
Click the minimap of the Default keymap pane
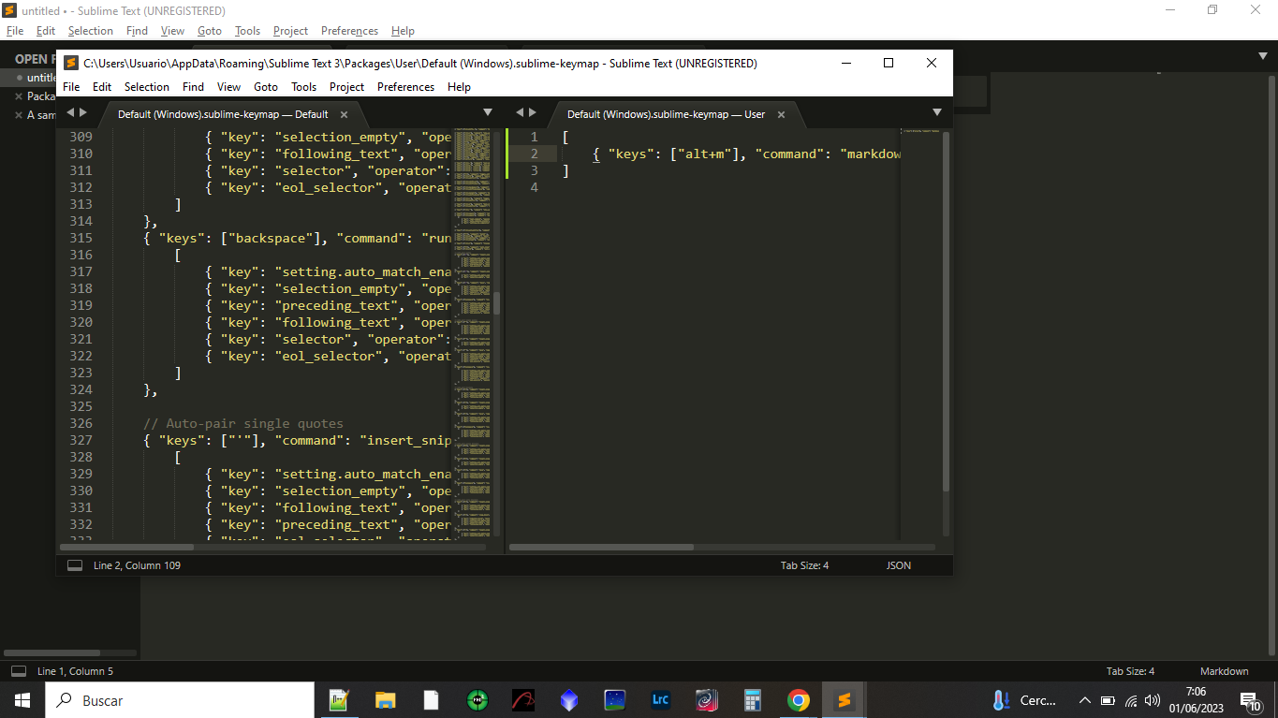coord(472,332)
